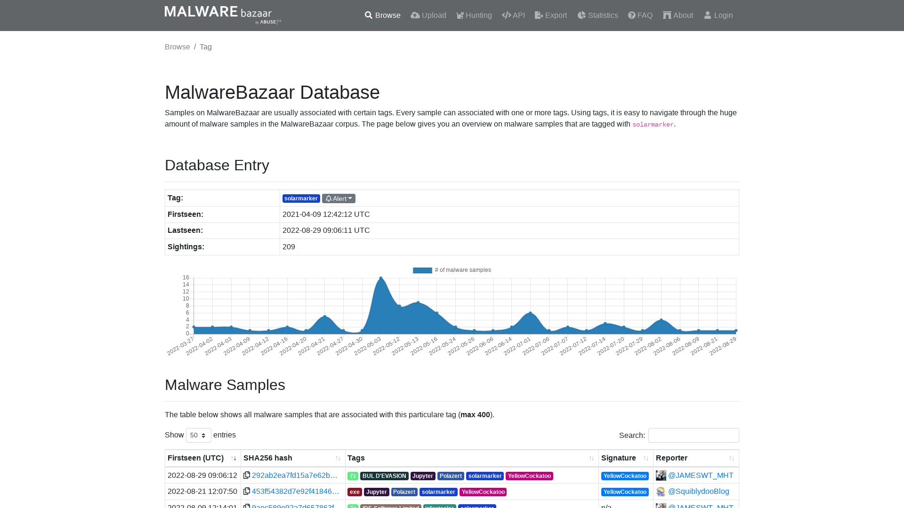904x508 pixels.
Task: Open the Statistics menu item
Action: click(597, 16)
